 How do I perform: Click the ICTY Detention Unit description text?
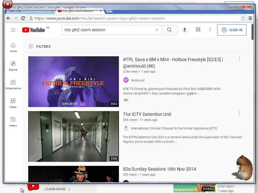182,139
